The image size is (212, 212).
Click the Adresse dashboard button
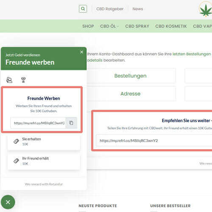[130, 94]
